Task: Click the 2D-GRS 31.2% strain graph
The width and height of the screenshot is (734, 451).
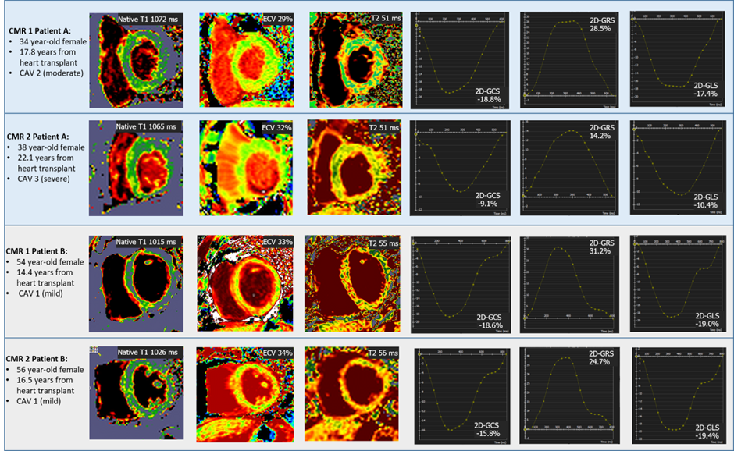Action: [569, 282]
